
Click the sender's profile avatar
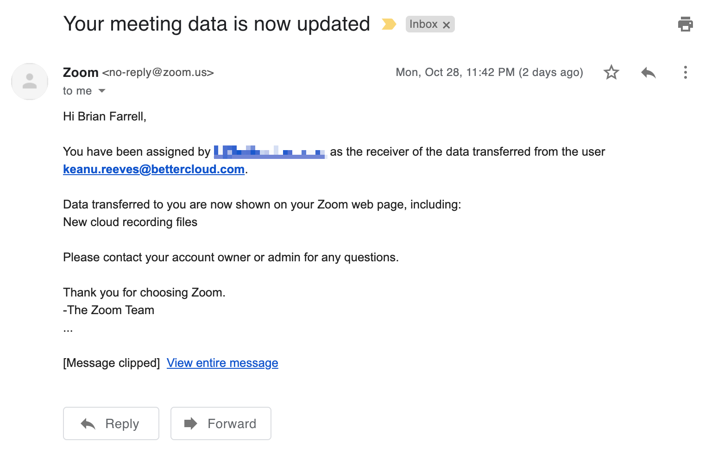coord(30,82)
